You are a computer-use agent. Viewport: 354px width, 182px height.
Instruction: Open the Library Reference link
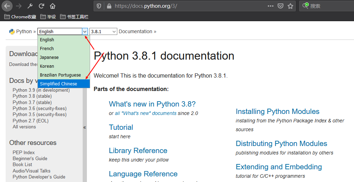tap(138, 150)
